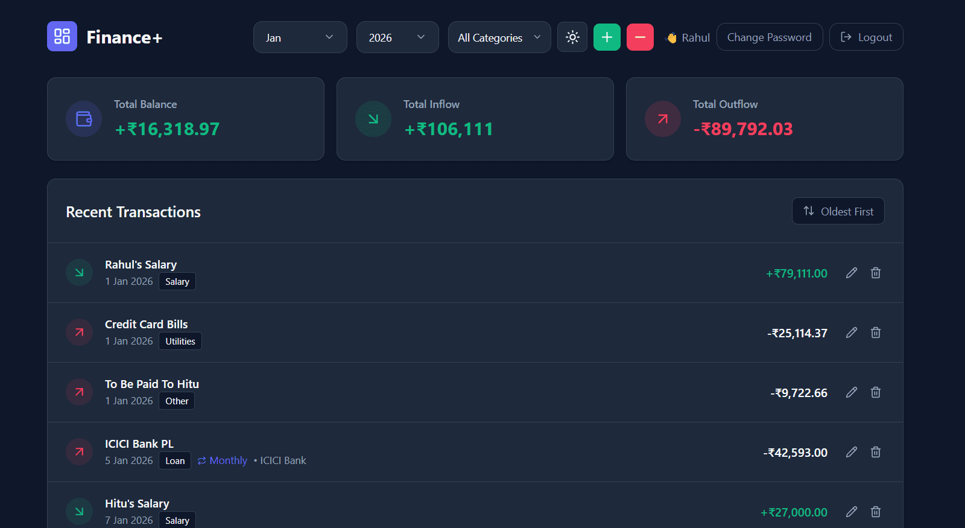Screen dimensions: 965x528
Task: Toggle sort order with Oldest First
Action: (x=838, y=211)
